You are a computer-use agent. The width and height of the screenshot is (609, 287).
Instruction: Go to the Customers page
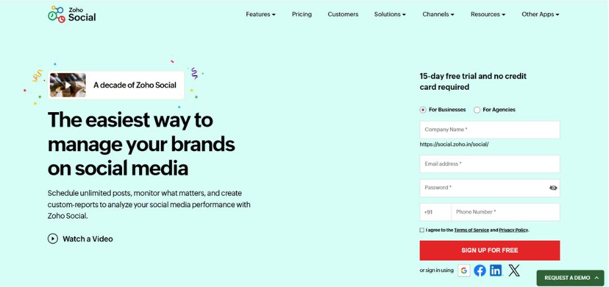click(x=343, y=15)
